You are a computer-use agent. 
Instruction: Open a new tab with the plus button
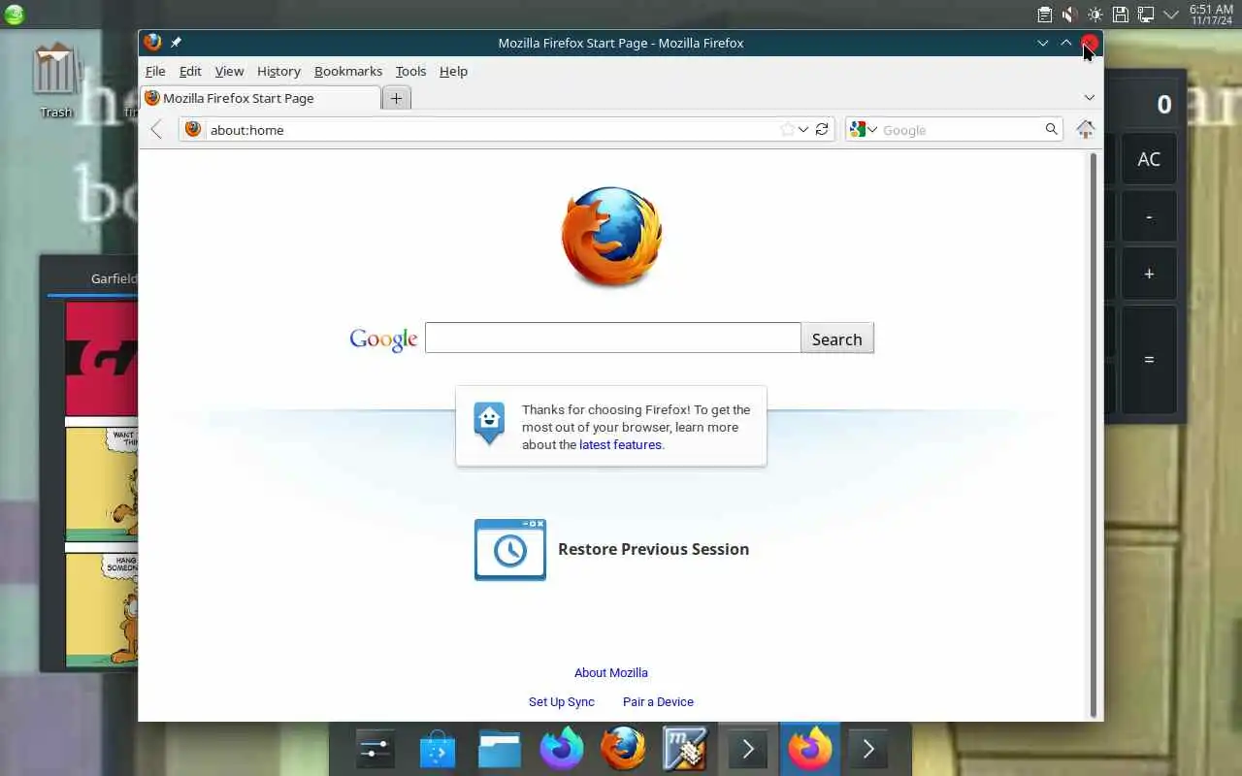pos(396,98)
